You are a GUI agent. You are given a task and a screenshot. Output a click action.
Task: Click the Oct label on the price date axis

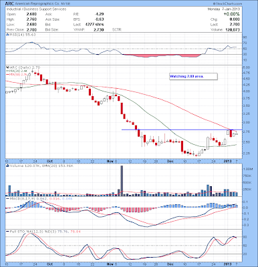[50, 161]
